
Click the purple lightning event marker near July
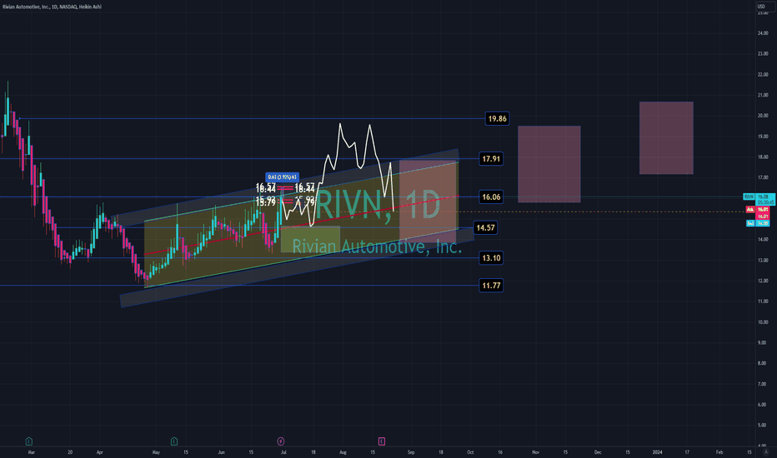pyautogui.click(x=280, y=441)
